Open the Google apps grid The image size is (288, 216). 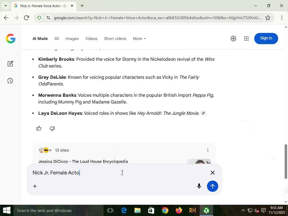tap(246, 39)
